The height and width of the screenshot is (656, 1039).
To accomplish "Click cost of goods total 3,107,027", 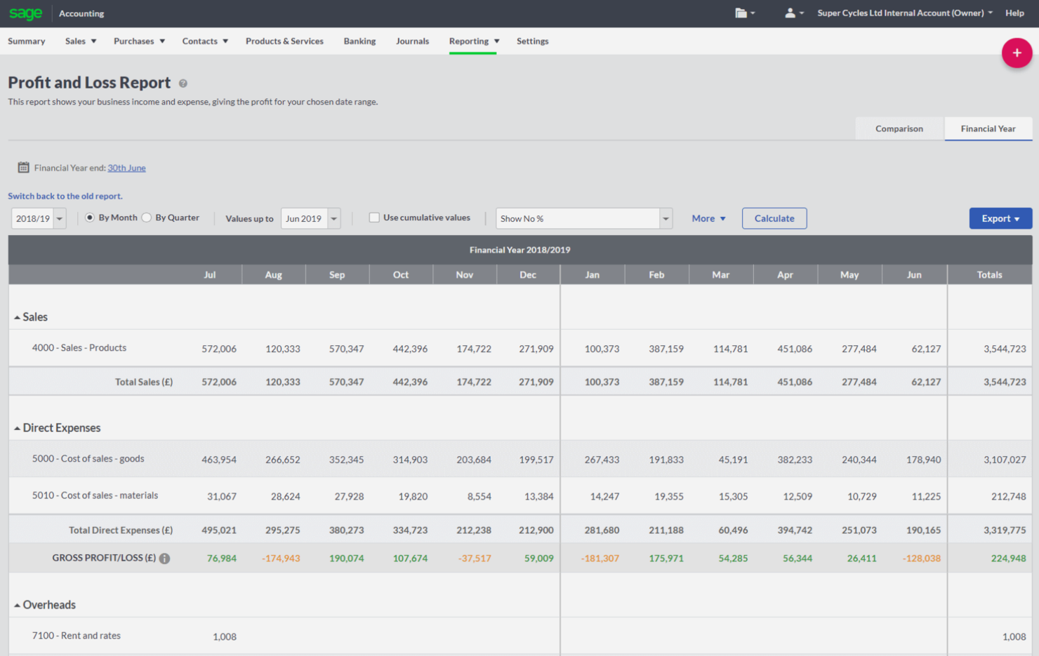I will [x=1005, y=460].
